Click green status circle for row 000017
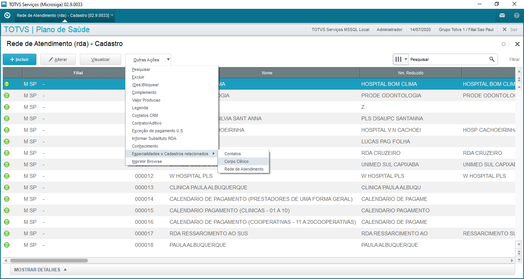The width and height of the screenshot is (524, 279). pyautogui.click(x=7, y=233)
